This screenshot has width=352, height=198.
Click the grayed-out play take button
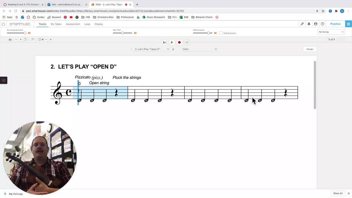click(x=187, y=42)
